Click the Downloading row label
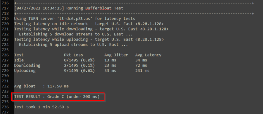The width and height of the screenshot is (263, 114). tap(27, 65)
